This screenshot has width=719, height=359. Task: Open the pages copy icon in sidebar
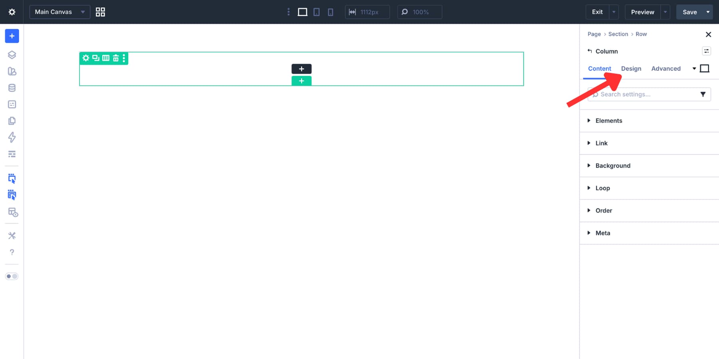click(12, 121)
